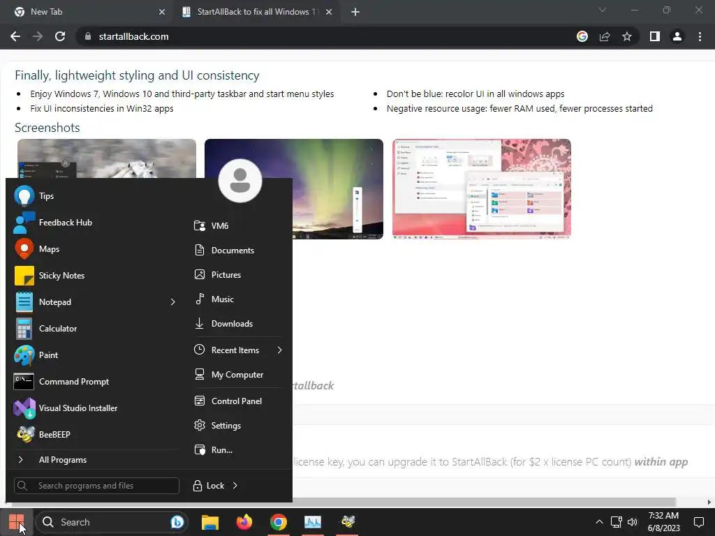Open Bing chat icon in taskbar search
The image size is (715, 536).
pos(177,522)
